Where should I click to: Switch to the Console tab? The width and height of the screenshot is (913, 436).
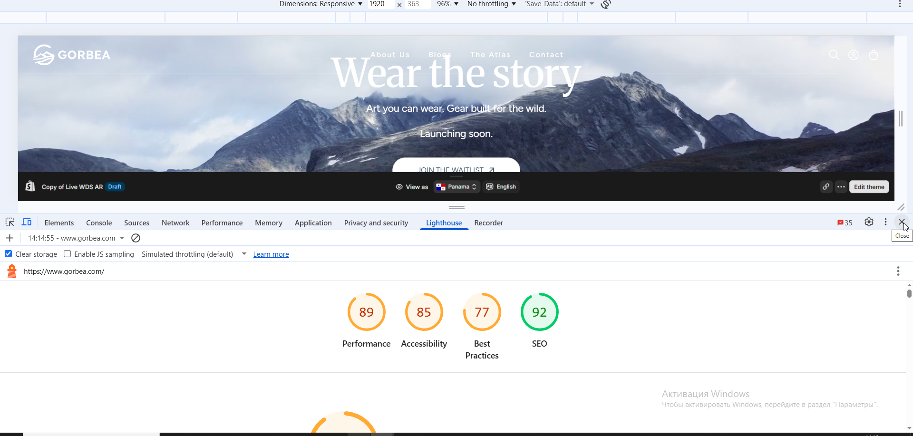[99, 223]
